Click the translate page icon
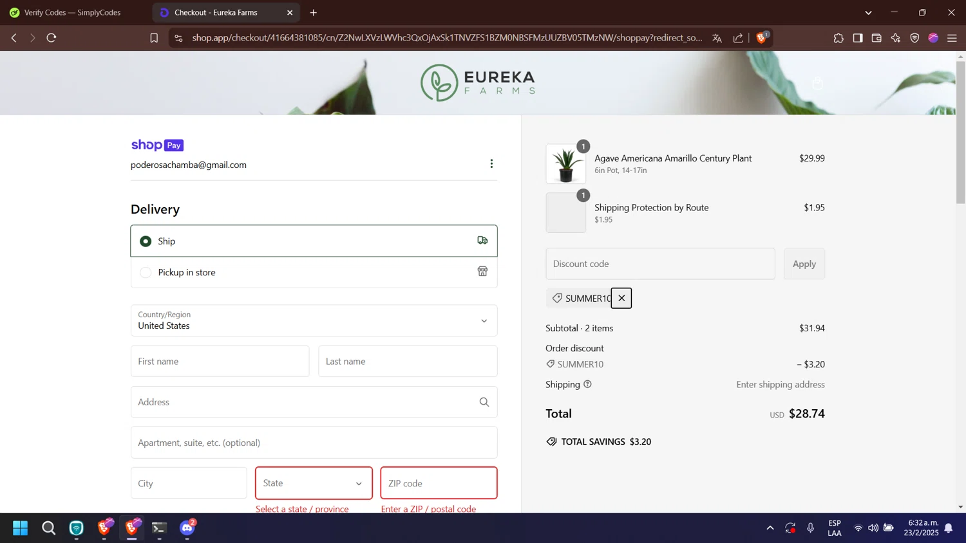The width and height of the screenshot is (966, 543). coord(717,38)
